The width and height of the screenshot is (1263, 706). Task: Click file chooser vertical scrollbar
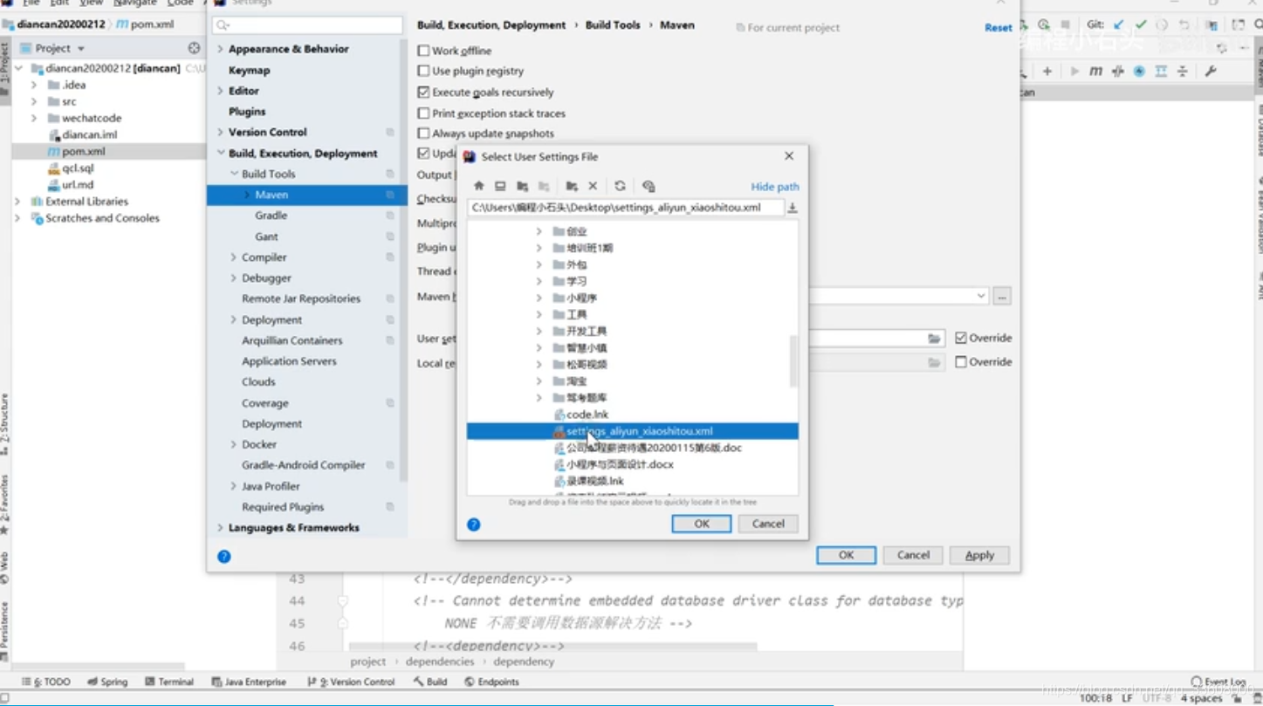click(x=793, y=361)
